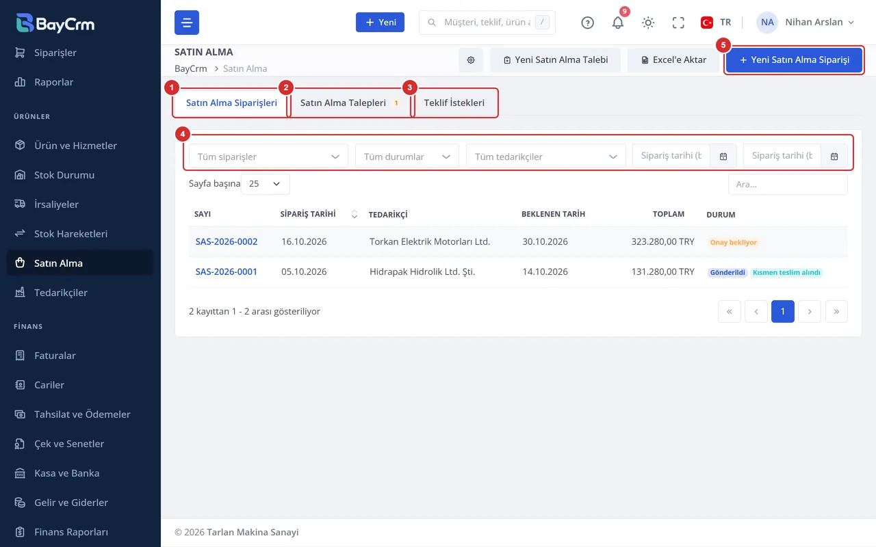Jump to last page of pagination
The width and height of the screenshot is (876, 547).
(x=836, y=311)
